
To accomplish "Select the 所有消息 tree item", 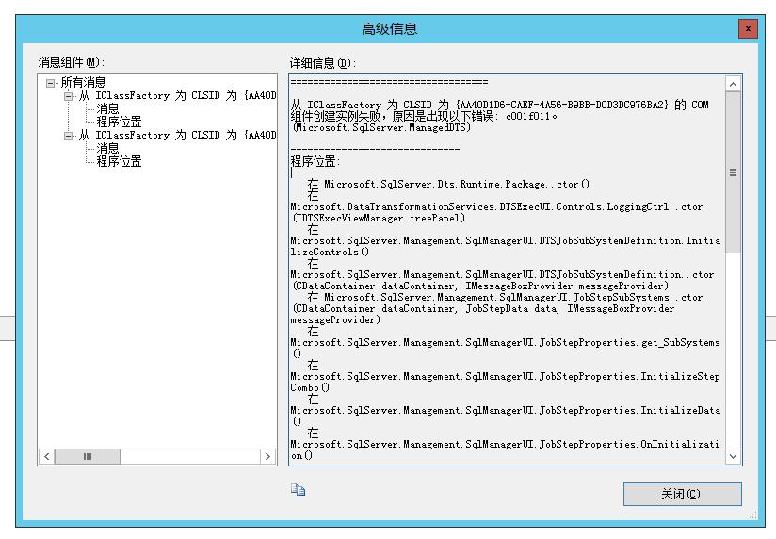I will [83, 82].
